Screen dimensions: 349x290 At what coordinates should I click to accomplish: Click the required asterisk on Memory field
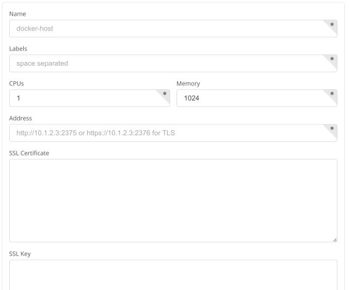click(332, 94)
